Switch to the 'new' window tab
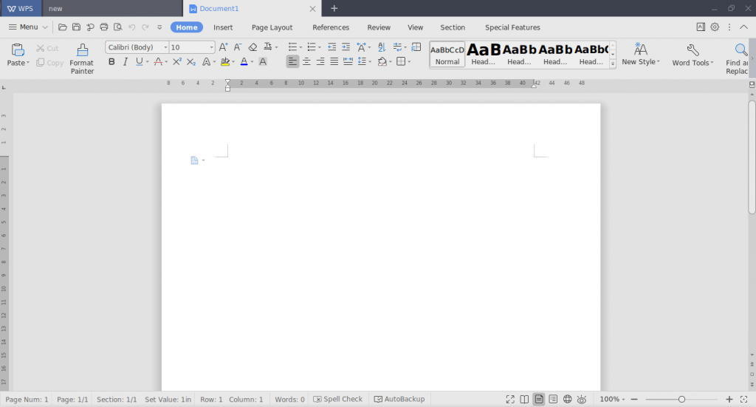Image resolution: width=756 pixels, height=407 pixels. point(112,9)
